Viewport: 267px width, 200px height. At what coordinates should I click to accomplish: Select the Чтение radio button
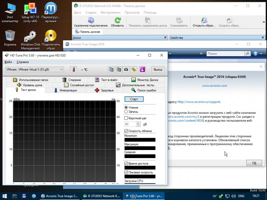click(126, 107)
